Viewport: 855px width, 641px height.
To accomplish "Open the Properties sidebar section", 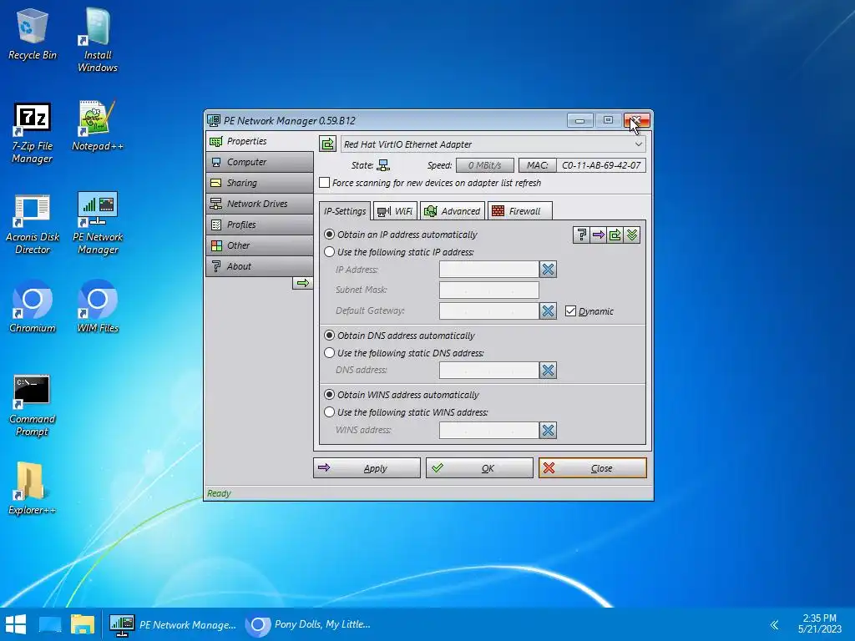I will [261, 141].
